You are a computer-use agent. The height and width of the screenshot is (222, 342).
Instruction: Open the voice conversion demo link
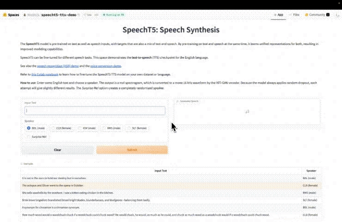click(x=105, y=66)
